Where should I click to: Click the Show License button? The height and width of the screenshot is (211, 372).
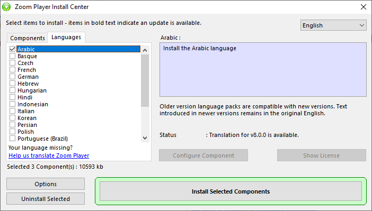click(x=322, y=155)
